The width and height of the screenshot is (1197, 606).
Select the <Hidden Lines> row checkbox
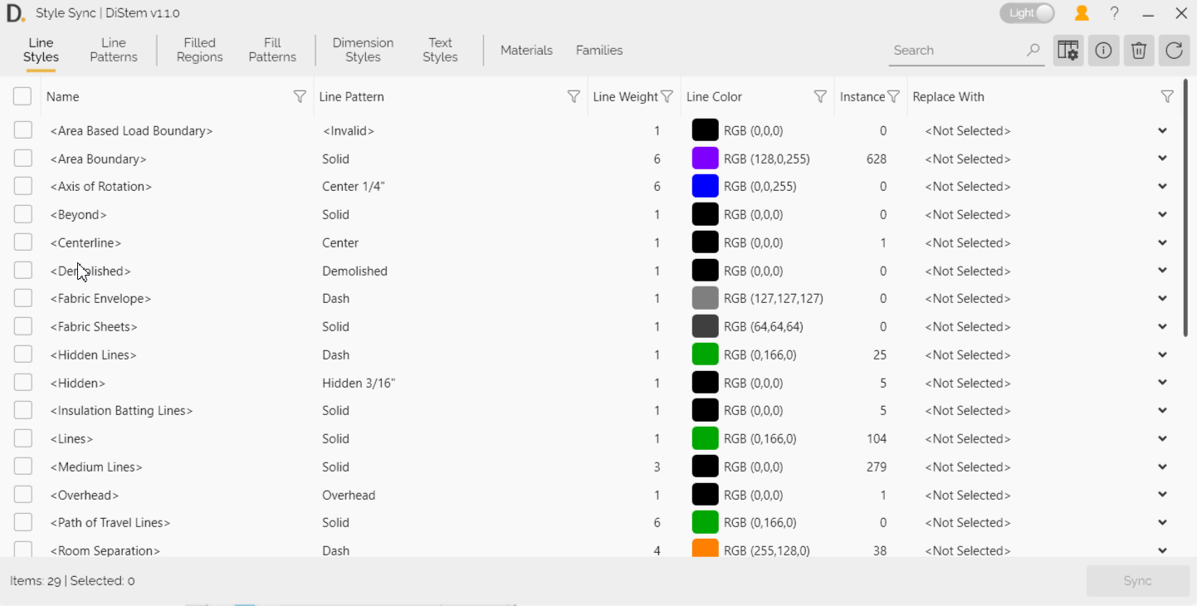(x=23, y=354)
